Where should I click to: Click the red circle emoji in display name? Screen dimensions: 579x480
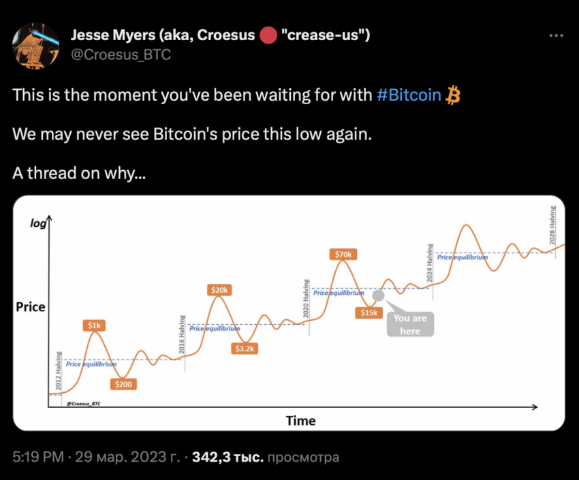coord(268,35)
